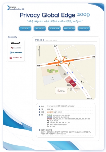Click the 버스 bullet in directions info

pos(39,115)
